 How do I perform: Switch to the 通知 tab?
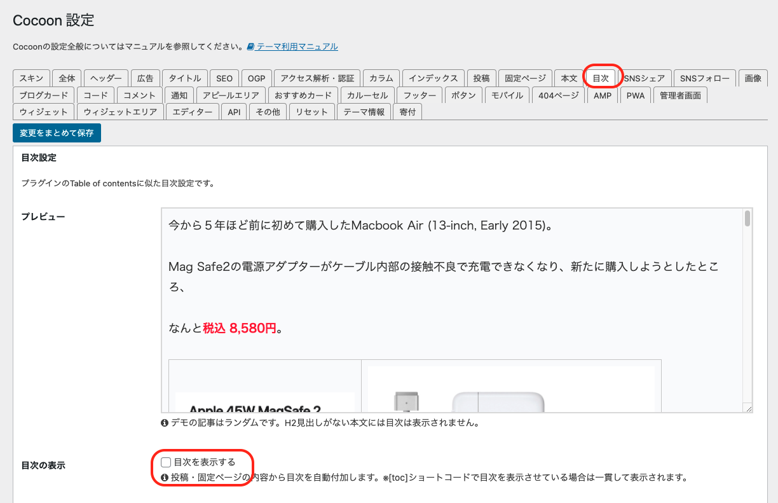(x=179, y=95)
